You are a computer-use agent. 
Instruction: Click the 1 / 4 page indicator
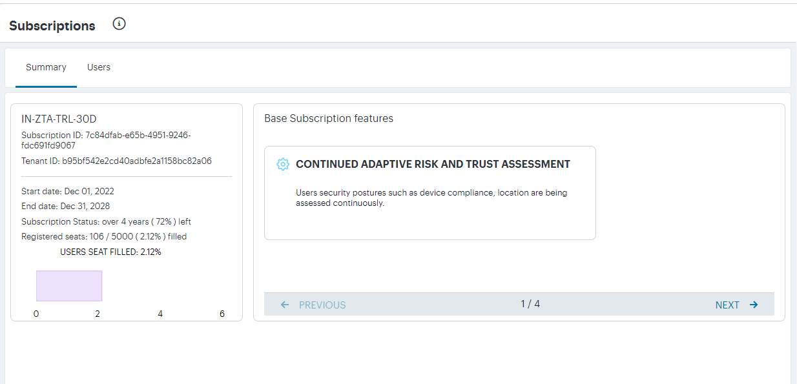click(x=530, y=304)
